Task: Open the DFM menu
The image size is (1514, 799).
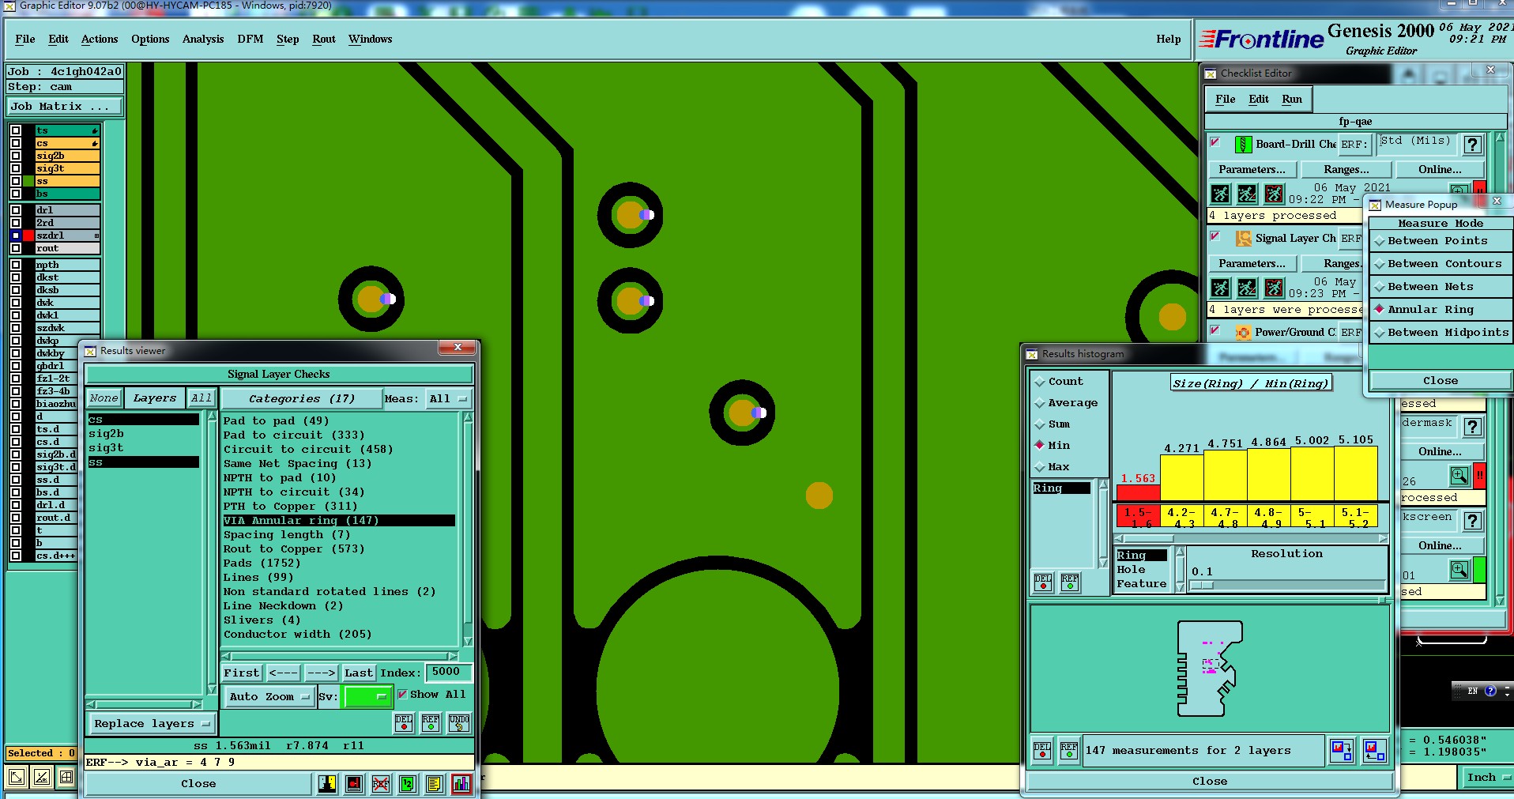Action: [250, 40]
